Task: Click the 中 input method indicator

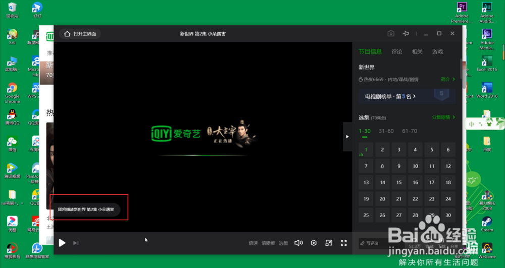Action: point(472,124)
